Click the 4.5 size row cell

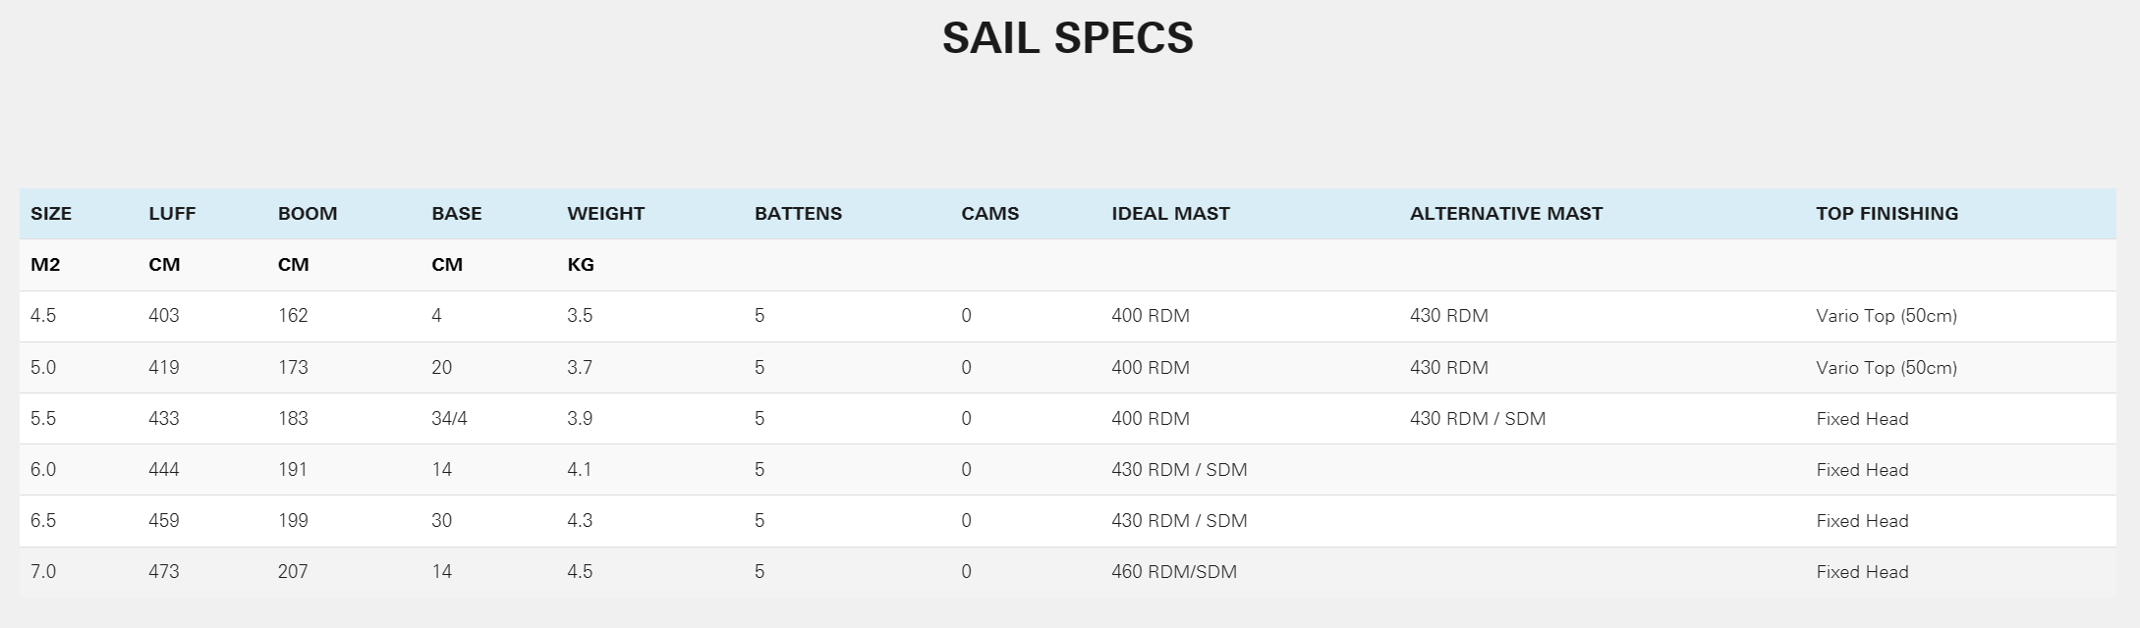tap(43, 316)
